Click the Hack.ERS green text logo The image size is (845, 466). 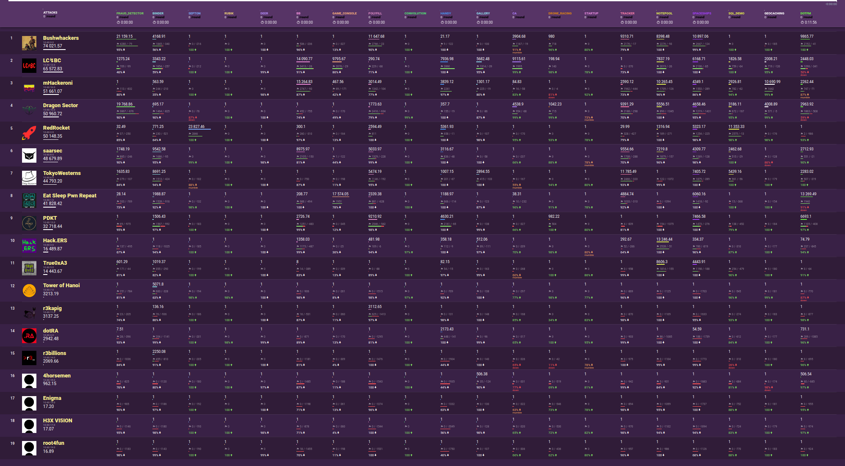[29, 246]
